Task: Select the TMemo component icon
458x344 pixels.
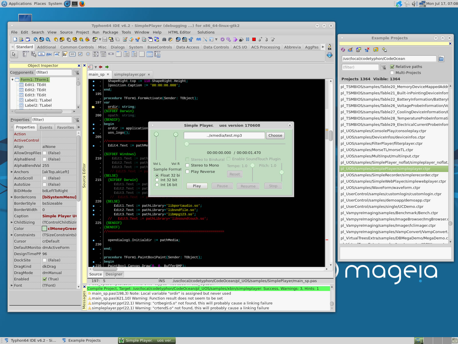Action: (65, 54)
